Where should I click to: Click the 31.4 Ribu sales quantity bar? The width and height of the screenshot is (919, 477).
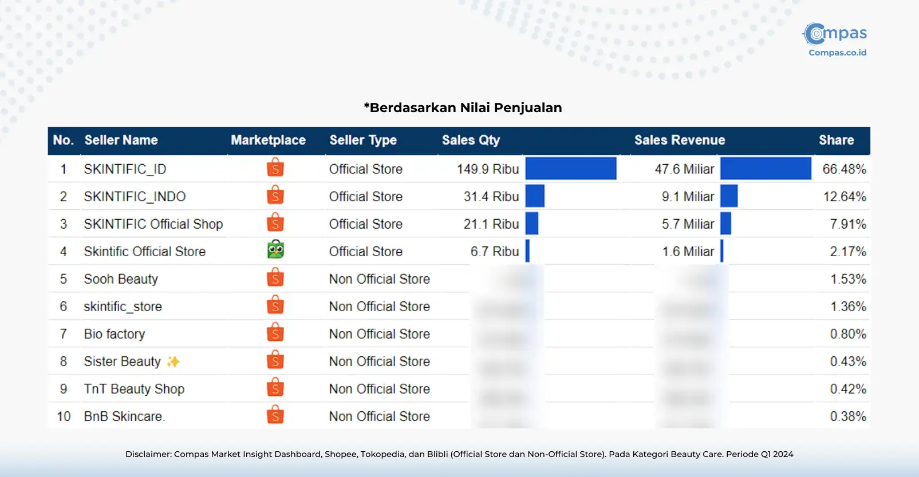pos(535,196)
